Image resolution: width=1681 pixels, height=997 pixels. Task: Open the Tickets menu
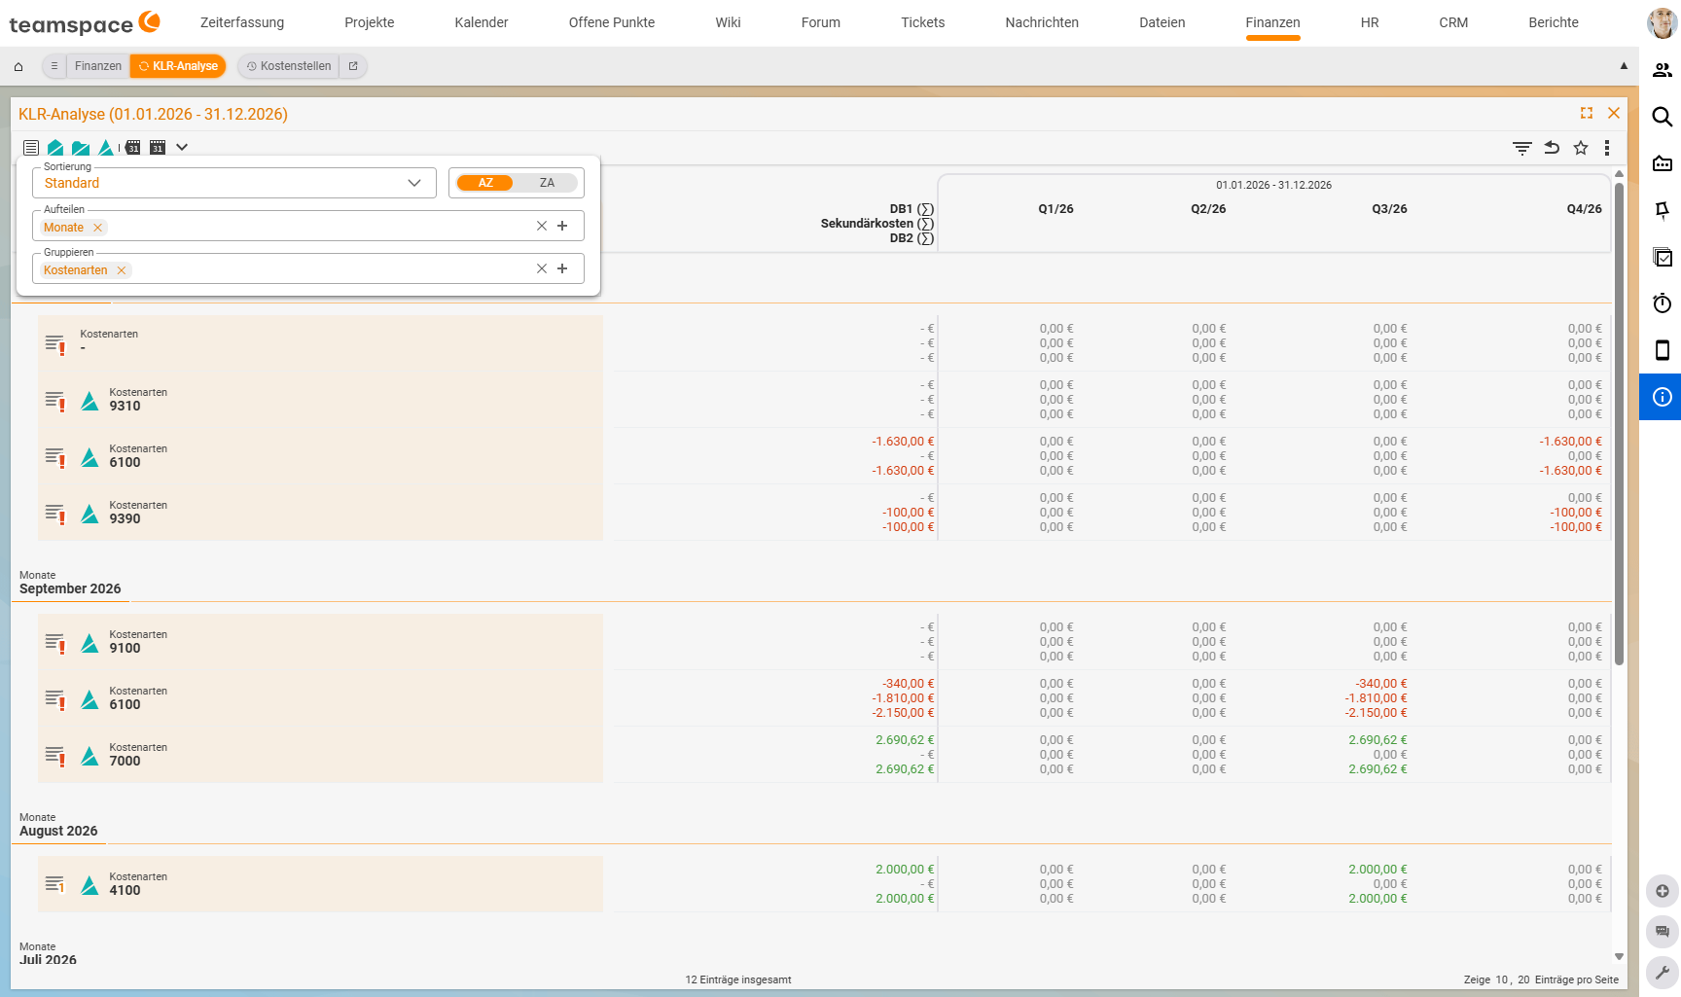[922, 22]
